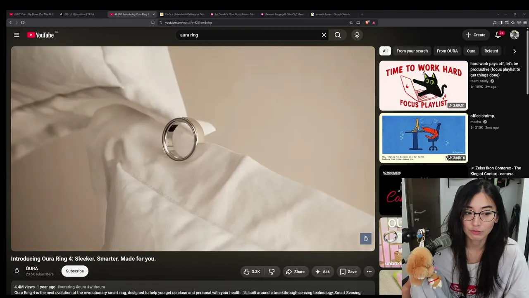Open the Brave Shields lion icon
Viewport: 529px width, 298px height.
[x=367, y=22]
